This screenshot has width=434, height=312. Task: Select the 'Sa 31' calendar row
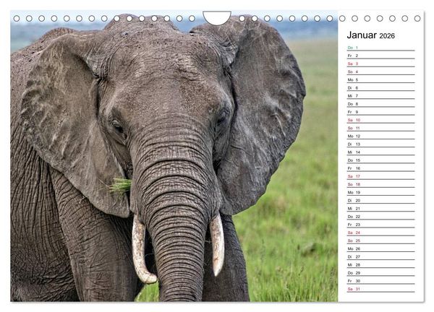[x=381, y=288]
